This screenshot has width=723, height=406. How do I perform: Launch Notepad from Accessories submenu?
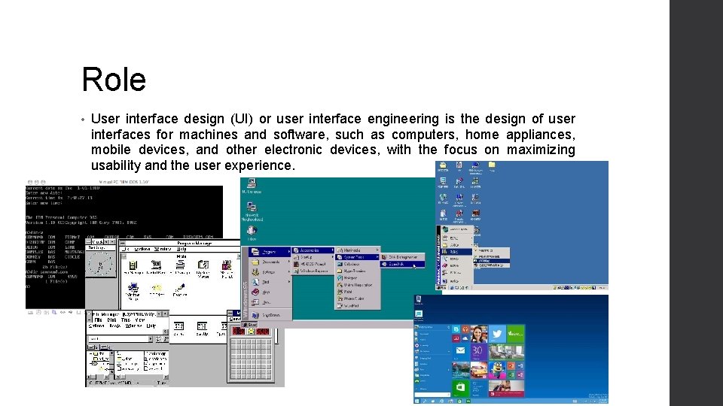358,278
